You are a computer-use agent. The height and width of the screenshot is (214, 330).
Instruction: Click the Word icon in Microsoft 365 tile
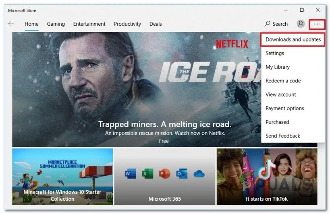coord(129,174)
